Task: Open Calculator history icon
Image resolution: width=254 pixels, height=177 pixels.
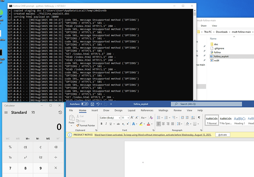Action: pos(60,112)
